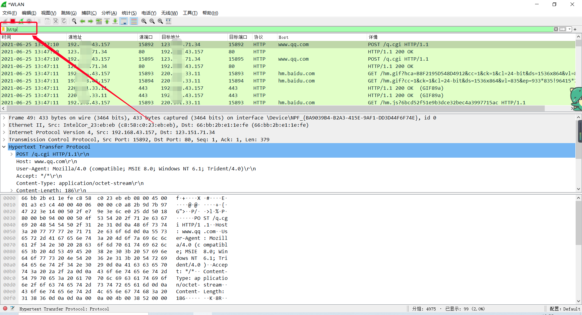Expand the Transmission Control Protocol details

tap(4, 139)
